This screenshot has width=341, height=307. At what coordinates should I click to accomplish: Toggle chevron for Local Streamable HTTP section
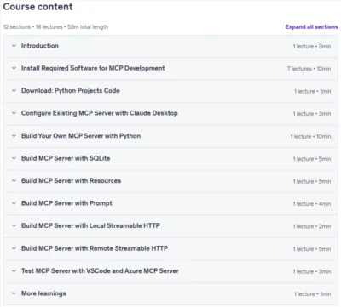coord(14,225)
